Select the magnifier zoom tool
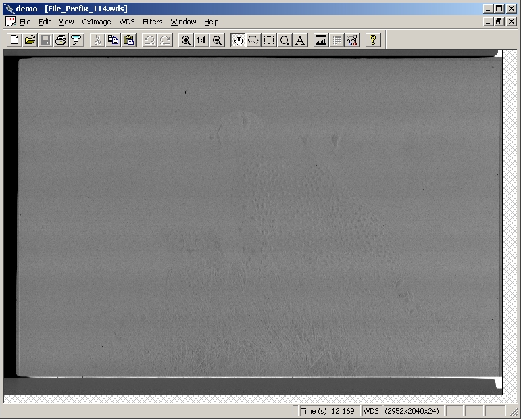The width and height of the screenshot is (521, 419). click(284, 40)
